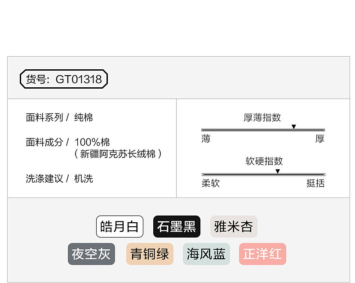Click the 100%棉 fabric composition value
Screen dimensions: 355x283
click(x=92, y=142)
